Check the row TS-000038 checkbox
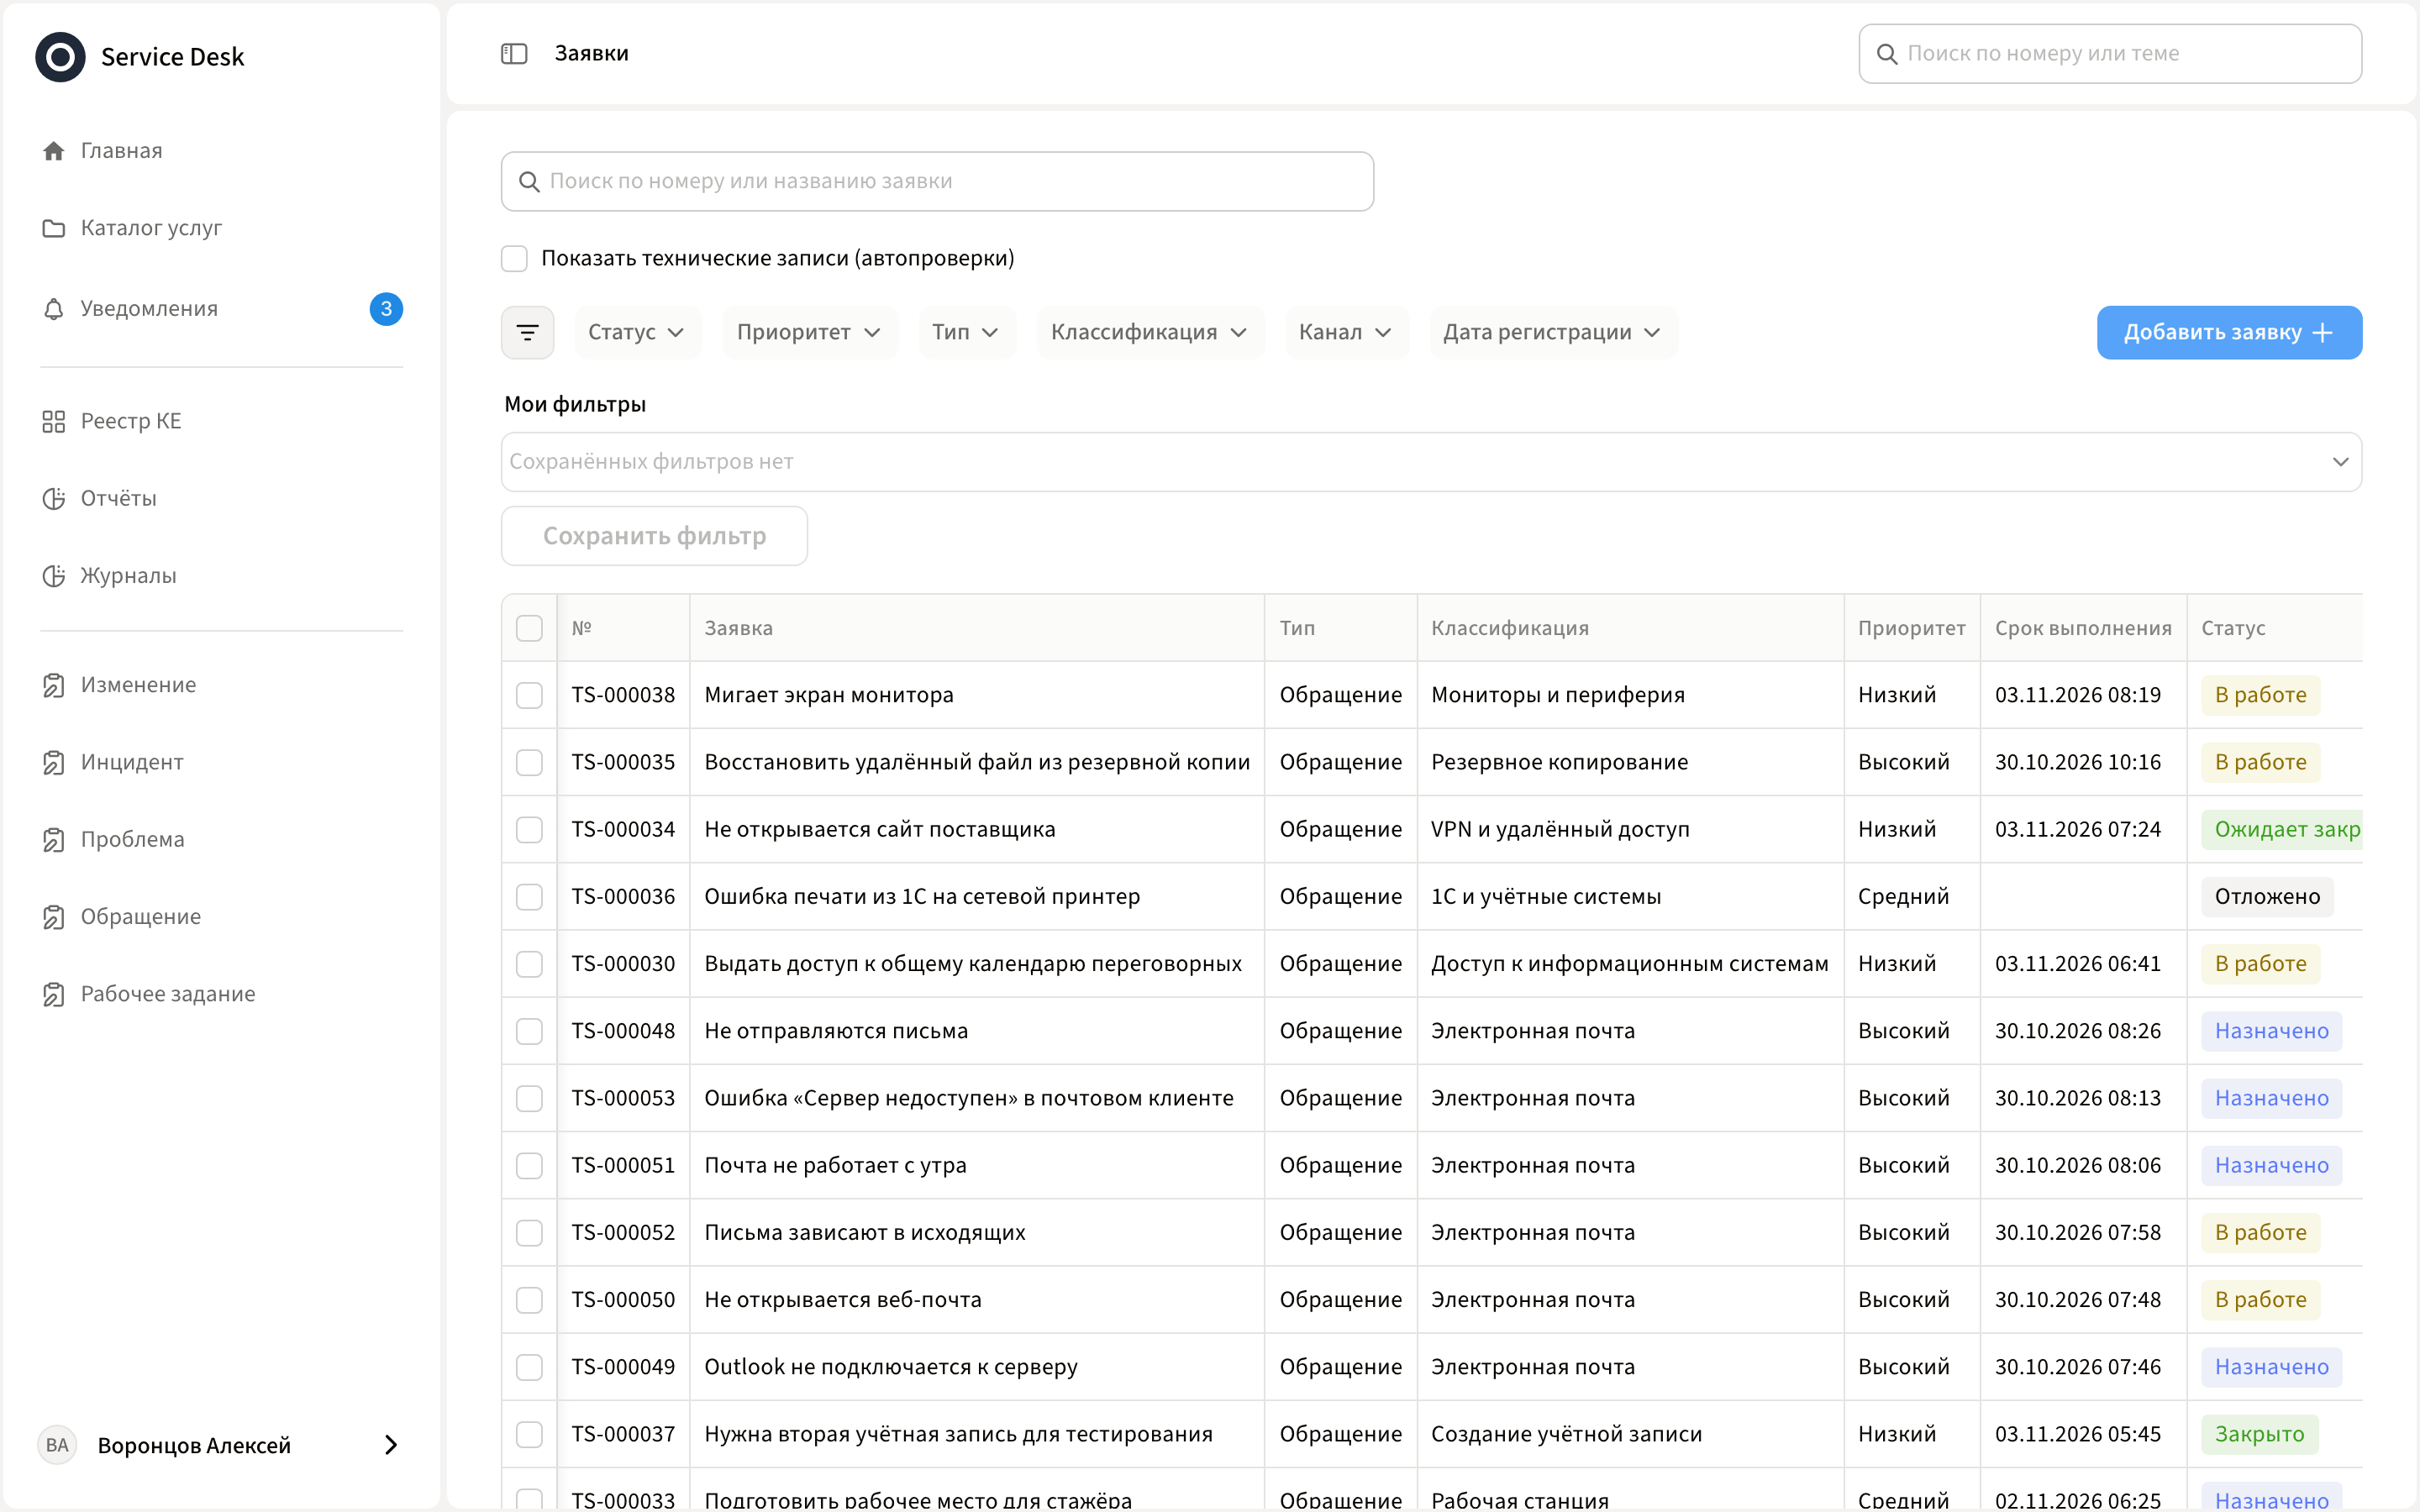The width and height of the screenshot is (2420, 1512). 529,695
